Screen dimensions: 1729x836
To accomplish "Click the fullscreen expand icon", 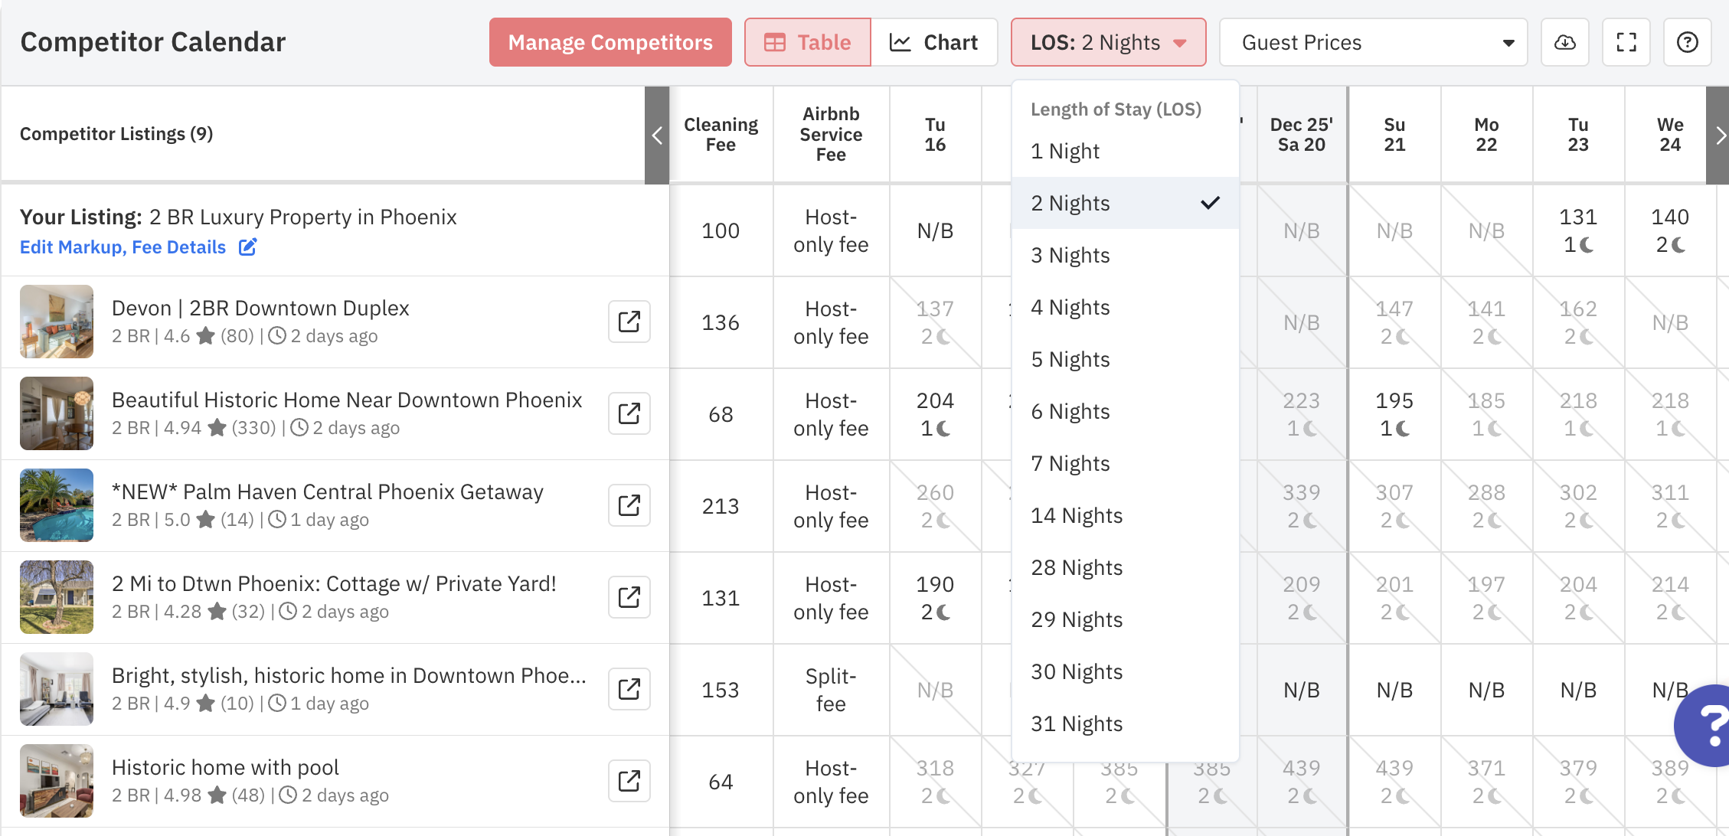I will tap(1626, 42).
